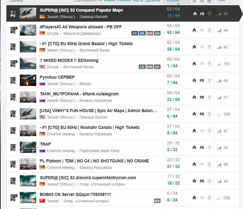243x209 pixels.
Task: Open the Caspian Border thumbnail on SUPER@ S2 row
Action: point(28,13)
